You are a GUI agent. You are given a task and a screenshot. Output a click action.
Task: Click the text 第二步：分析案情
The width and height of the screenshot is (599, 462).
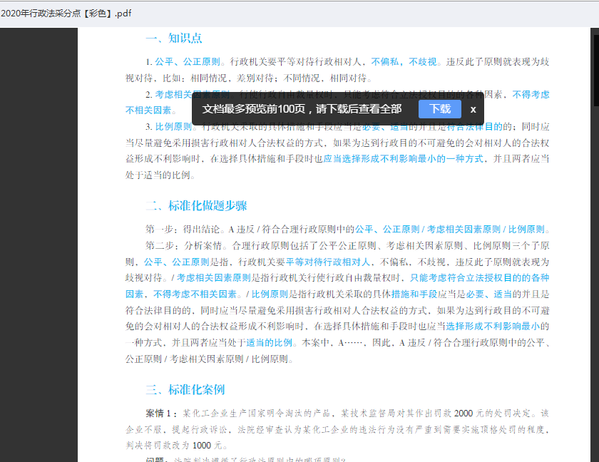183,245
